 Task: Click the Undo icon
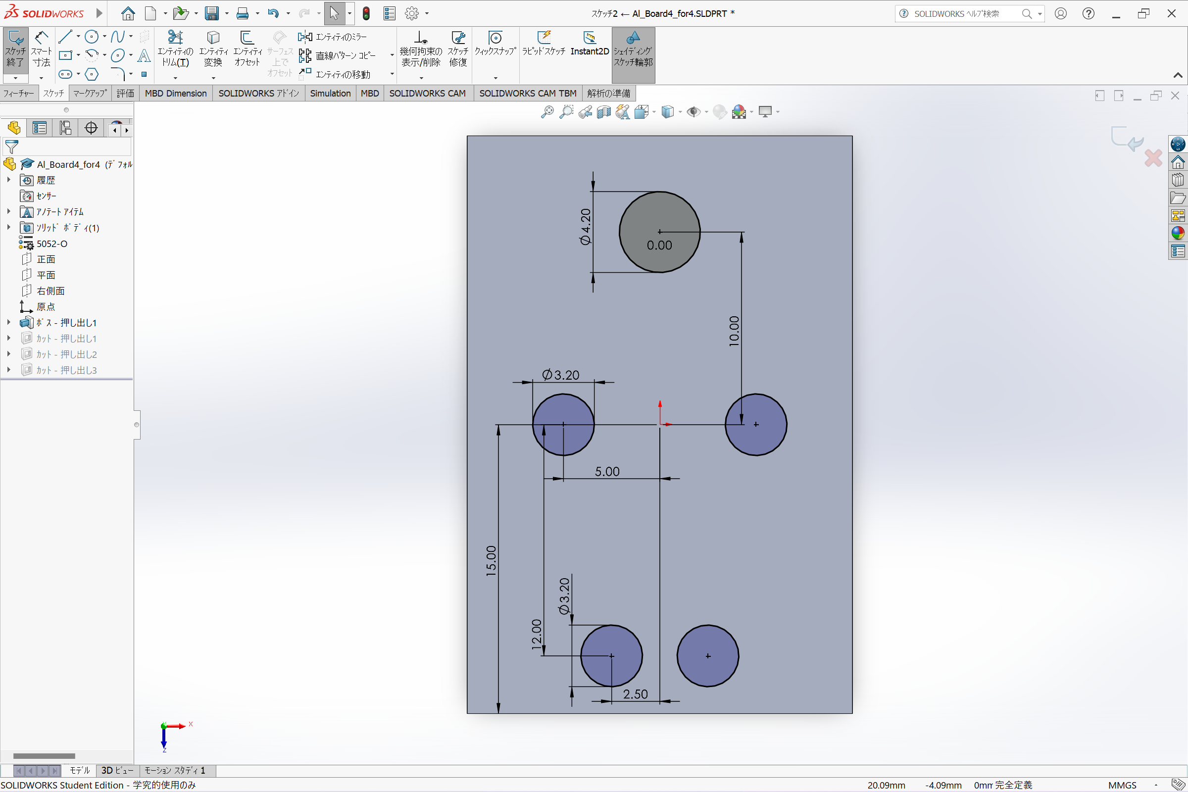pos(273,14)
